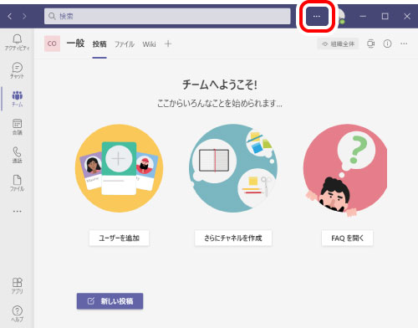Open the profile avatar menu
Viewport: 418px width, 328px height.
click(341, 17)
